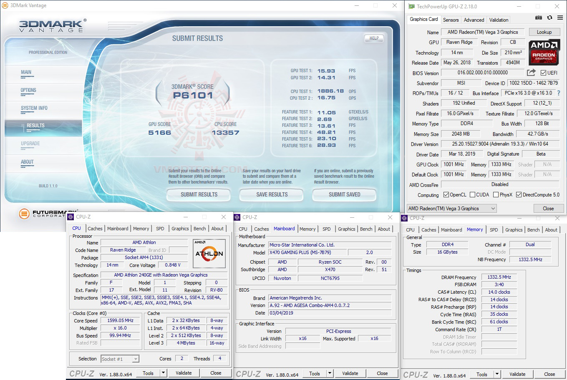Click the DRAM Frequency value 1332.5 MHz
567x380 pixels.
(x=499, y=277)
